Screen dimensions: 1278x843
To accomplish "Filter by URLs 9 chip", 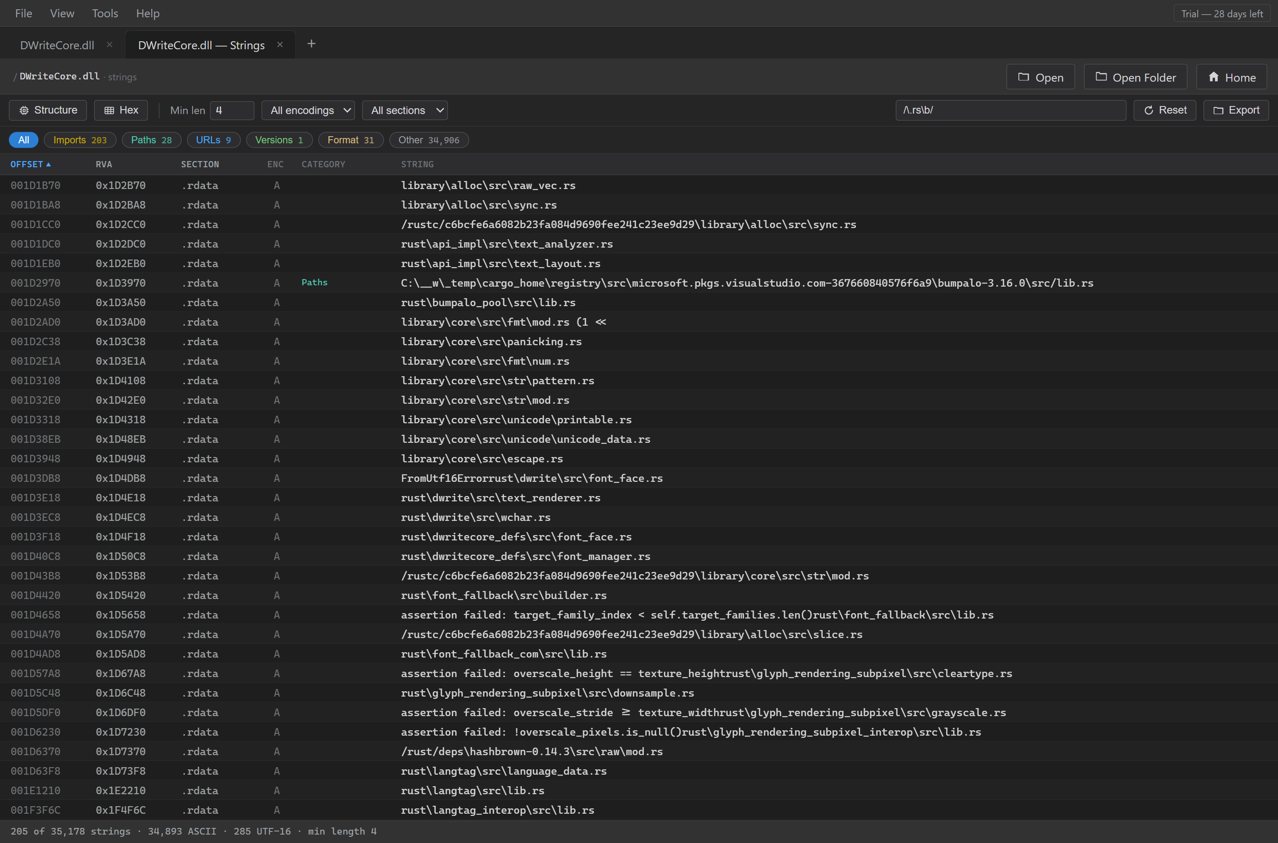I will (213, 140).
